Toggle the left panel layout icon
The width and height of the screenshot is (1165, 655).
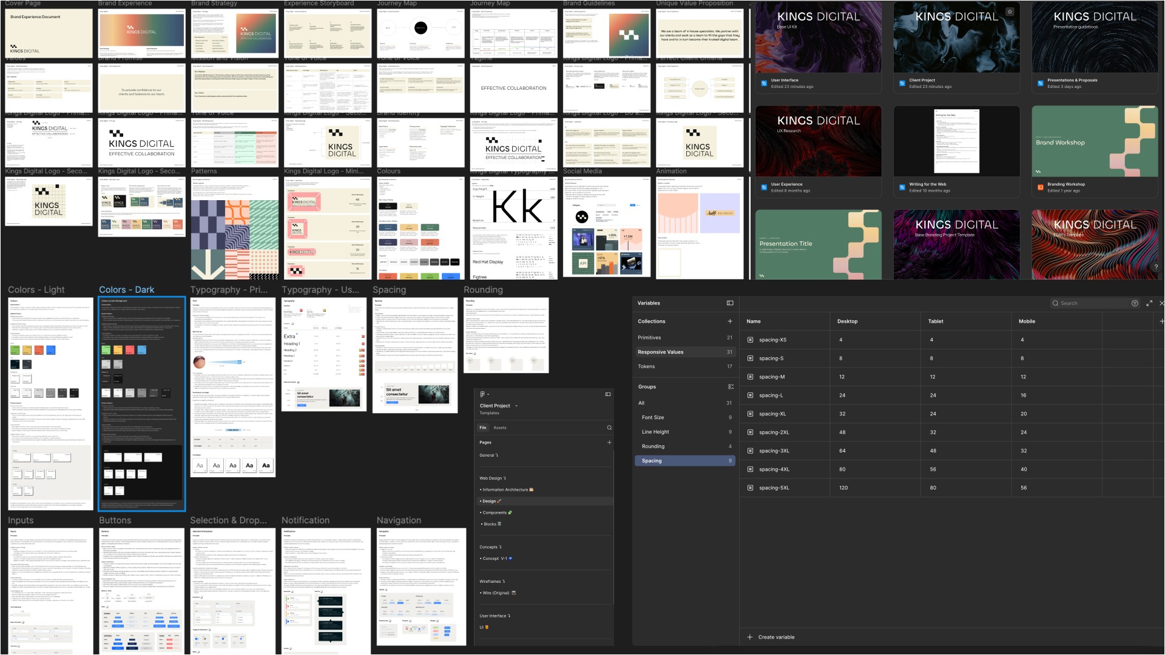point(608,394)
